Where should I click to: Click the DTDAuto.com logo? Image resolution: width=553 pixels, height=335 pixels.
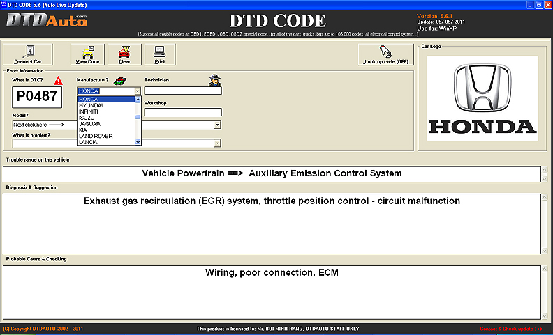(47, 21)
